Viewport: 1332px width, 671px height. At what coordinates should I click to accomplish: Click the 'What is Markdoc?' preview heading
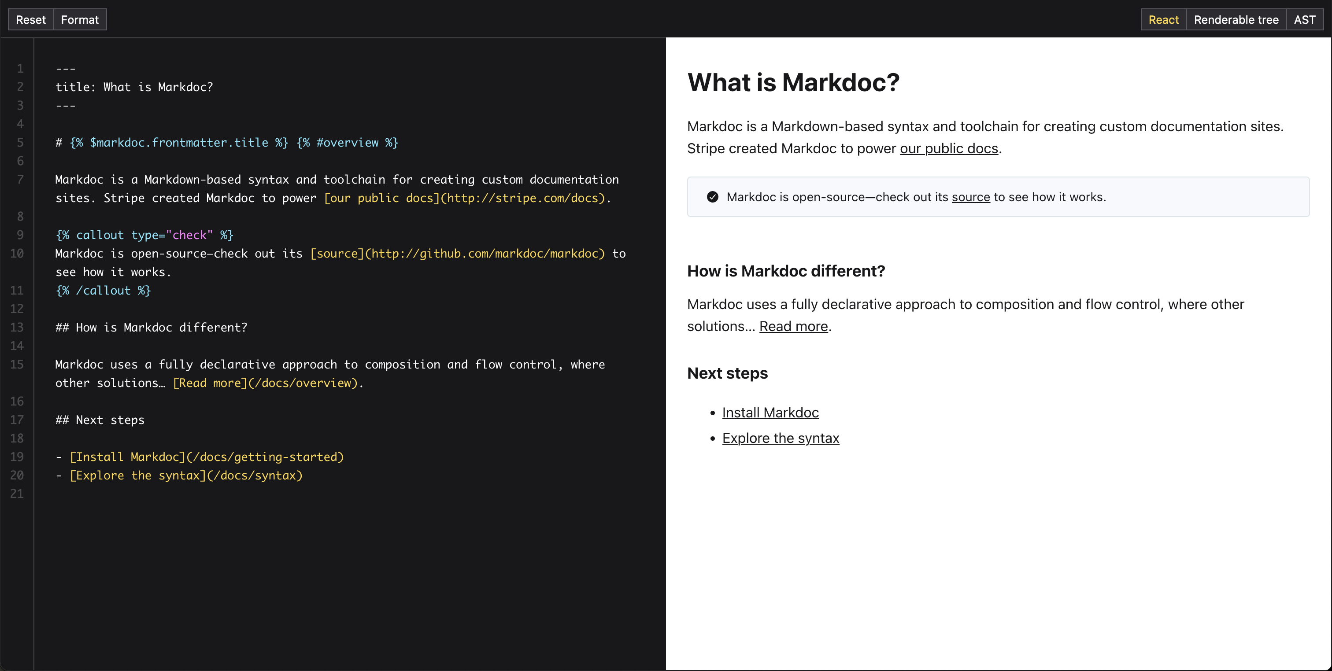click(x=793, y=82)
